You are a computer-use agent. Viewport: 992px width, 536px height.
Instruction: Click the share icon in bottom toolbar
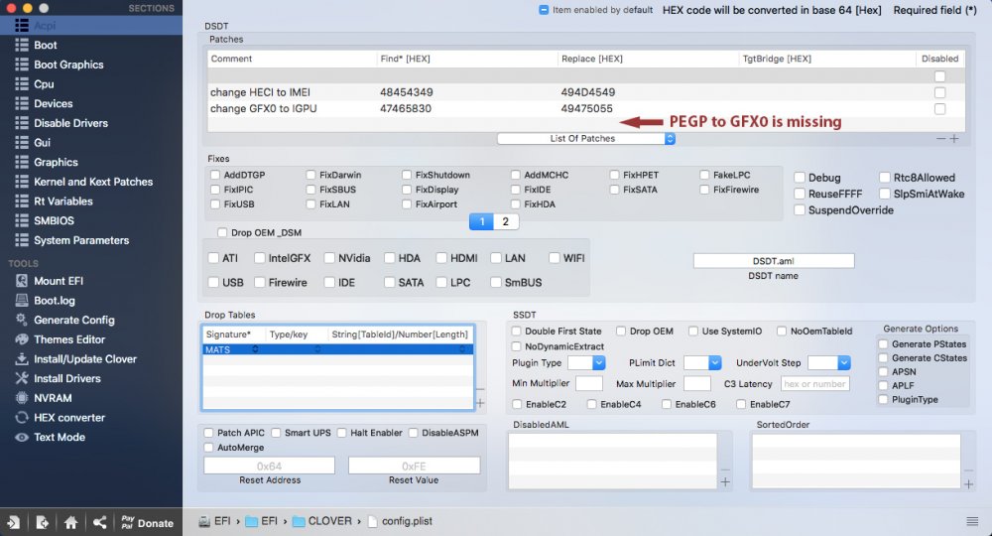[x=99, y=523]
